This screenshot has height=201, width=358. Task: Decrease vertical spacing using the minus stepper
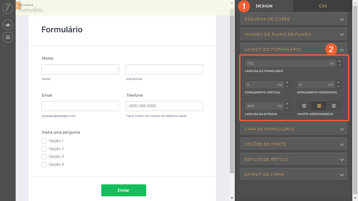point(287,86)
